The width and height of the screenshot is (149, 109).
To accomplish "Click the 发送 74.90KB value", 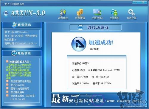I will click(x=80, y=77).
